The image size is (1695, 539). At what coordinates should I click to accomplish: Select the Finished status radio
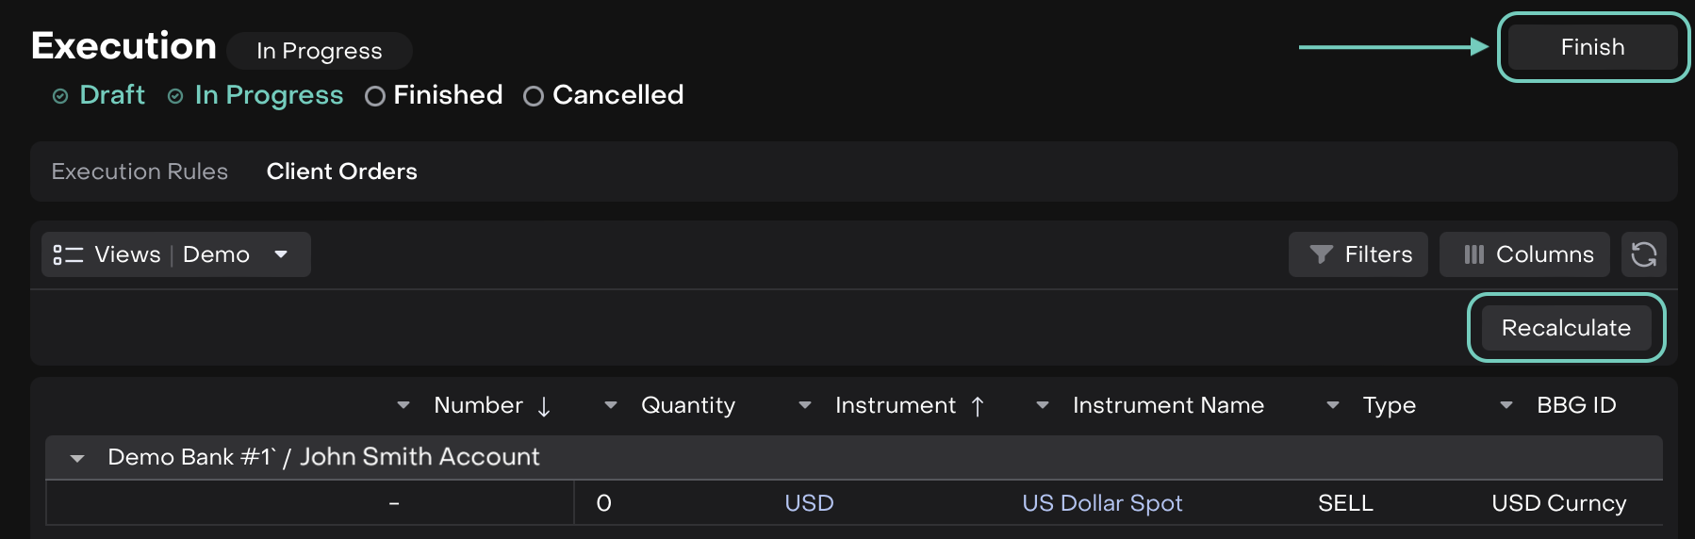[375, 96]
